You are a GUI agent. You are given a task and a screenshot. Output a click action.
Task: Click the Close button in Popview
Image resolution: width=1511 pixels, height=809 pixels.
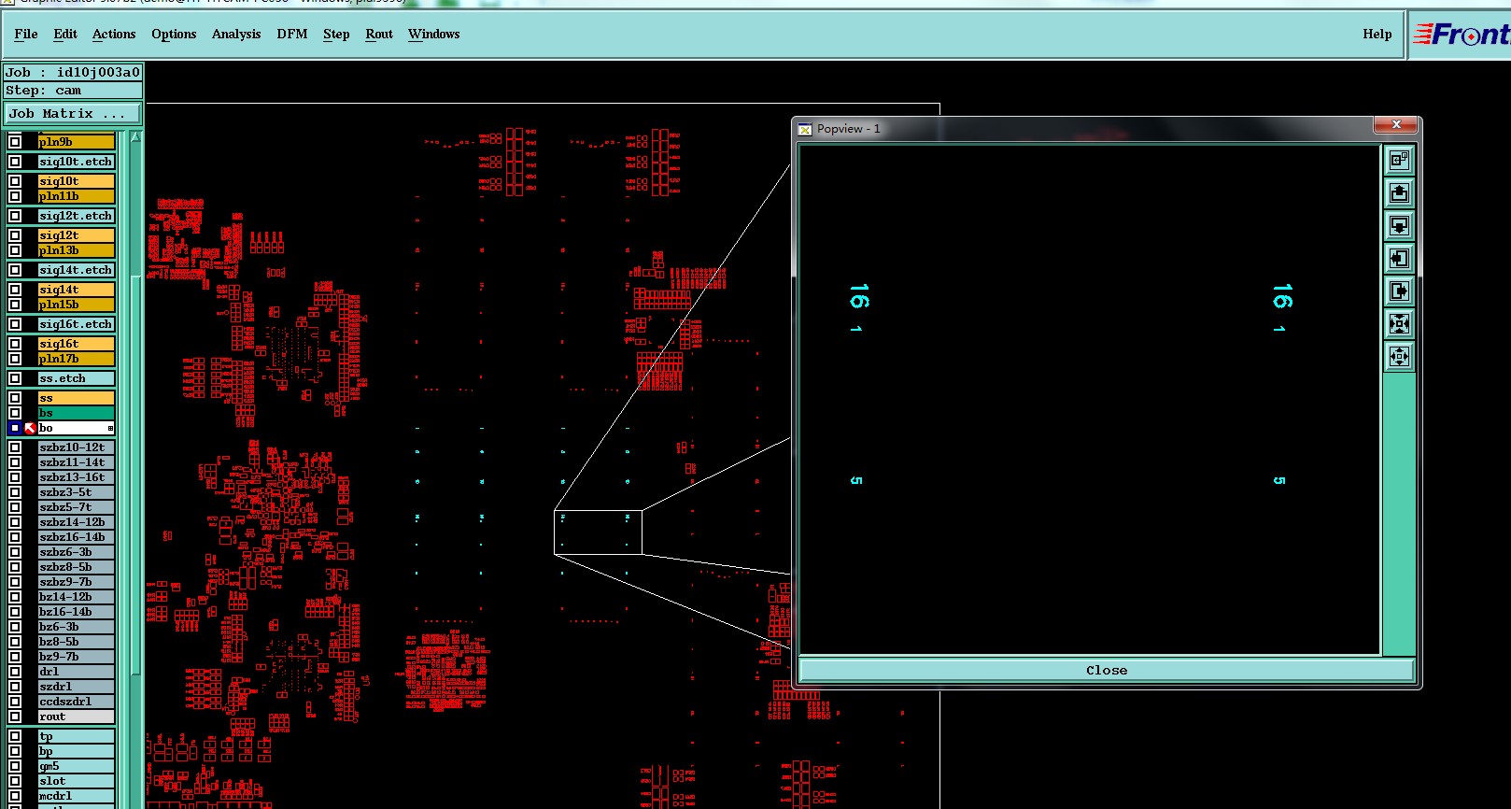point(1107,670)
